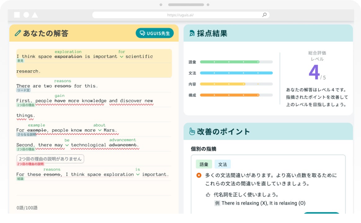This screenshot has height=223, width=361.
Task: Click the orange error X icon
Action: tap(199, 175)
